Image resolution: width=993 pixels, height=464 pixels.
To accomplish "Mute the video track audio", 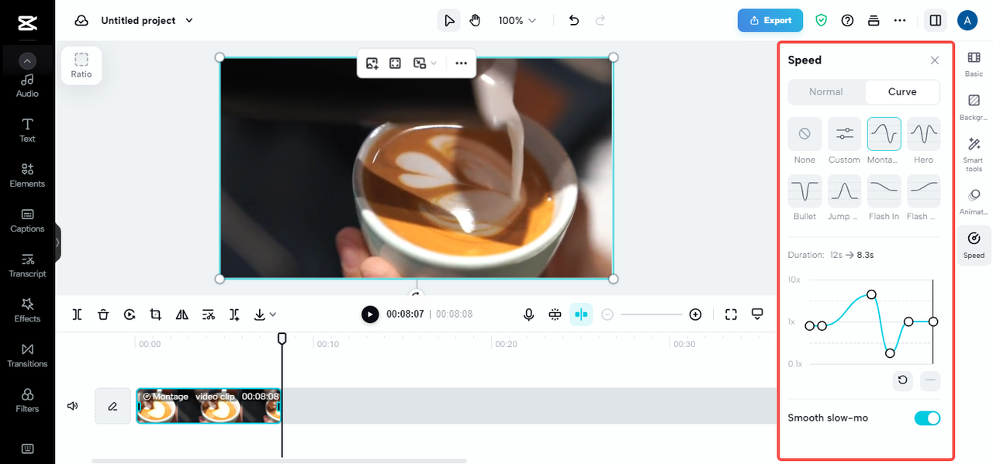I will click(73, 406).
